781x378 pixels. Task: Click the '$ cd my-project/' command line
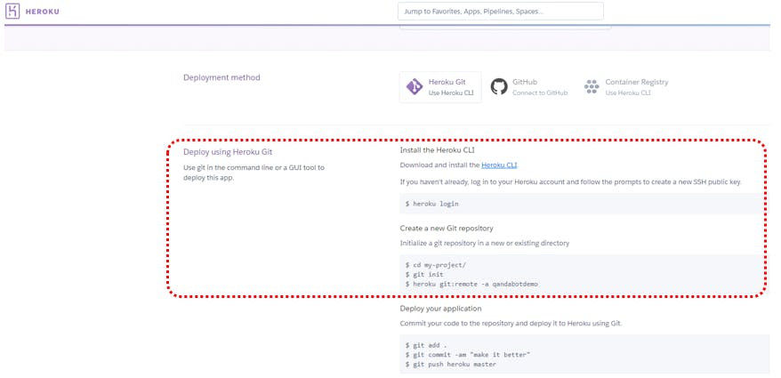pos(436,265)
